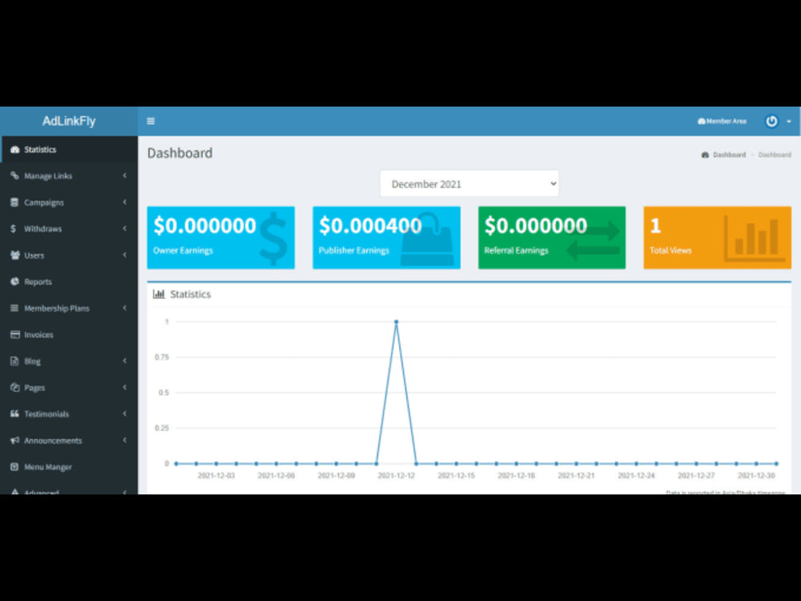Click the Withdraws dollar icon
Screen dimensions: 801x601
(x=14, y=228)
